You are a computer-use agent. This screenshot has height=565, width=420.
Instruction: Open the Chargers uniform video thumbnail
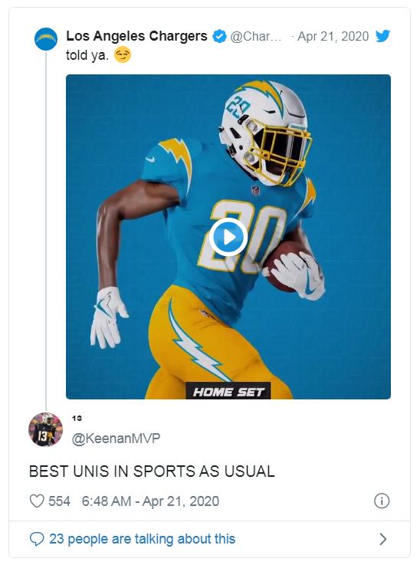(228, 237)
